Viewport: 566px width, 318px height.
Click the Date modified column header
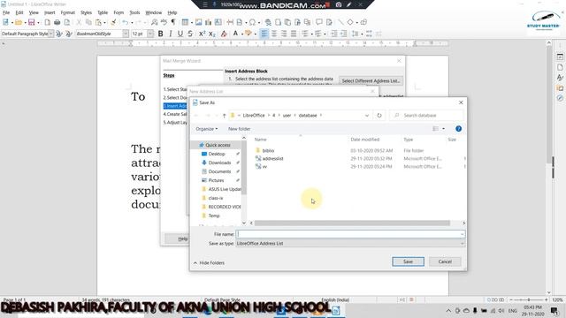click(365, 140)
